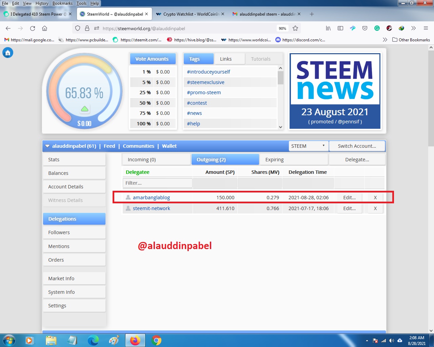This screenshot has height=347, width=434.
Task: Select the Expiring delegations tab
Action: coord(294,160)
